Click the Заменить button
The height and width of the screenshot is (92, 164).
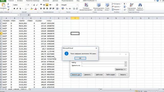click(x=87, y=75)
